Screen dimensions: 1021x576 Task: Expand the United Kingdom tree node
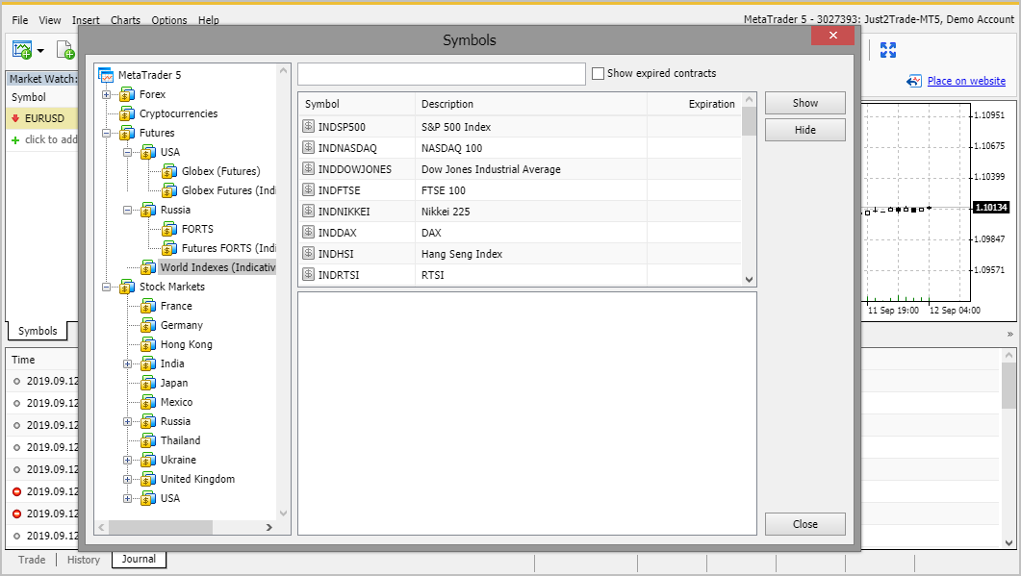point(128,479)
